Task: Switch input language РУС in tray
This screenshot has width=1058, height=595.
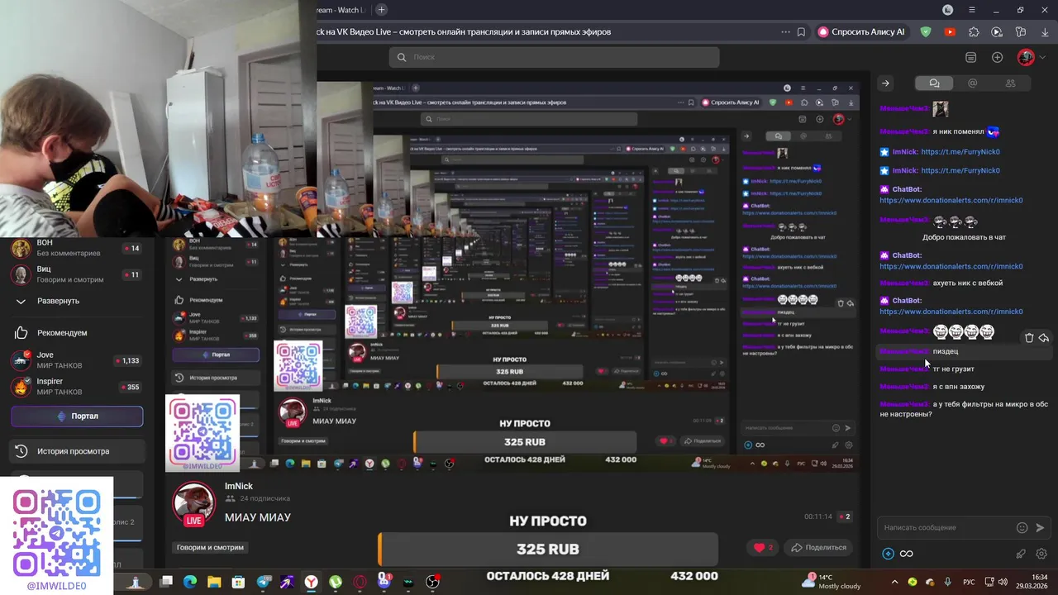Action: (x=969, y=582)
